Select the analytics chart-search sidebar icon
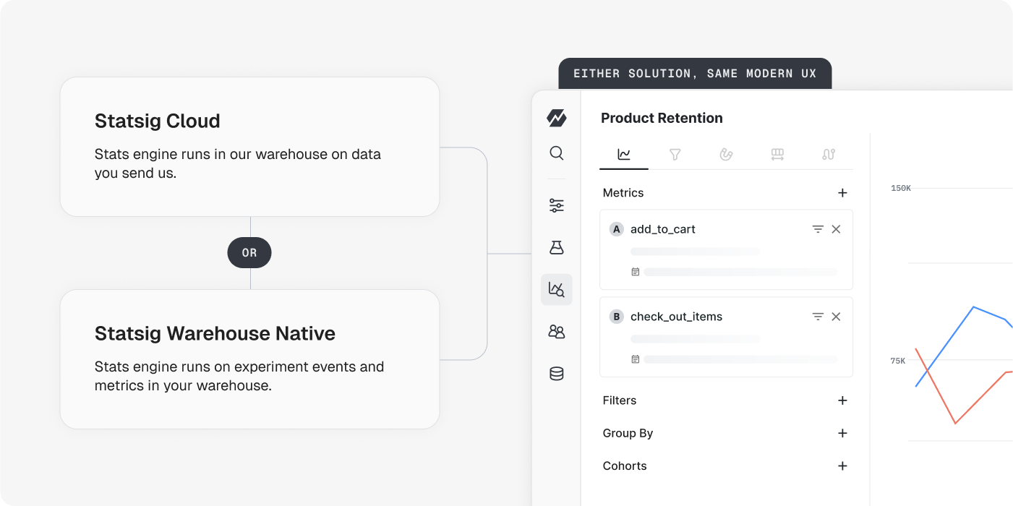The image size is (1013, 506). 557,290
